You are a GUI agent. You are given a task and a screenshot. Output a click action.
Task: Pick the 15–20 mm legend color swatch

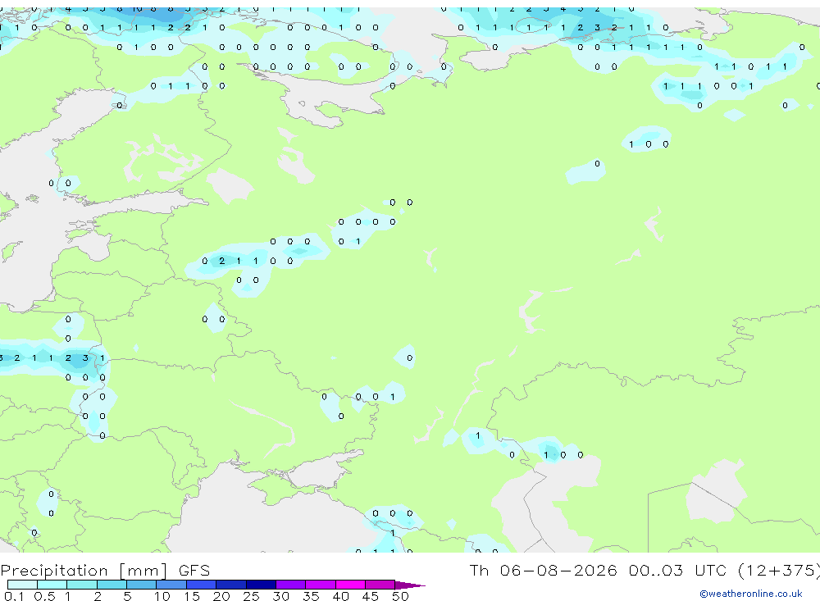point(201,585)
